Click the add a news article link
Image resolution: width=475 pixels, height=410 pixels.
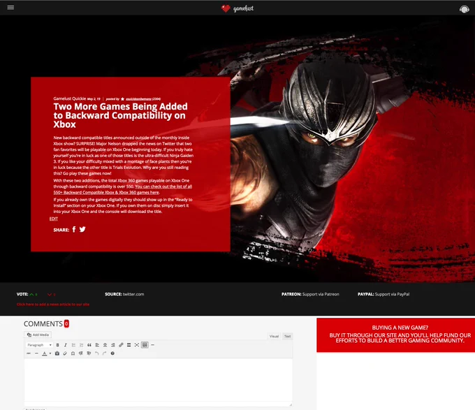pos(53,305)
